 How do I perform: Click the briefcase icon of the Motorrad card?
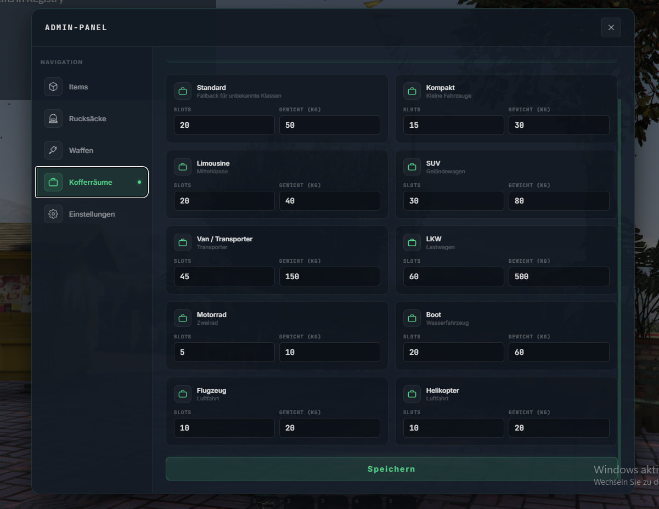(183, 318)
